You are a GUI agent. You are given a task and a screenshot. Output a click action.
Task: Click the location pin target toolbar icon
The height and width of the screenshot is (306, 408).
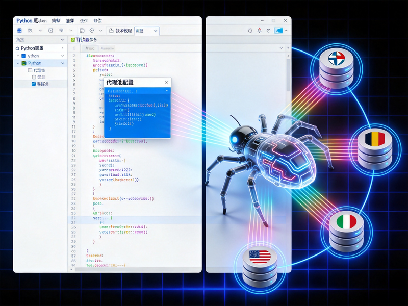point(92,31)
